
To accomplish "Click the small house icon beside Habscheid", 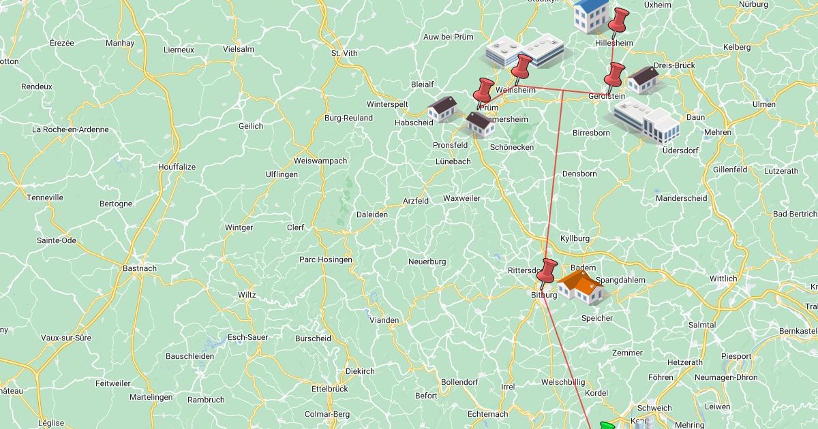I will pos(443,109).
